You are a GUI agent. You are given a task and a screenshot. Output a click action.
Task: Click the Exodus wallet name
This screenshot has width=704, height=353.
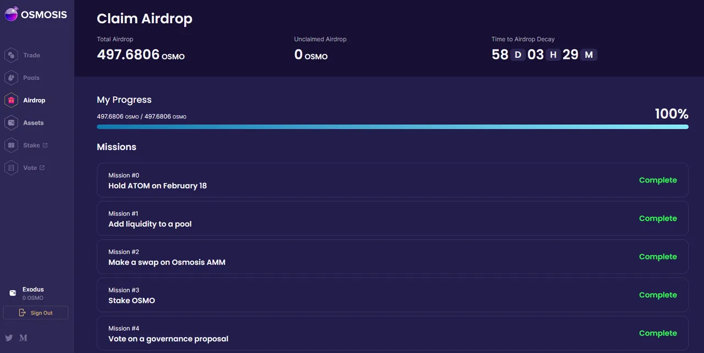pos(33,289)
